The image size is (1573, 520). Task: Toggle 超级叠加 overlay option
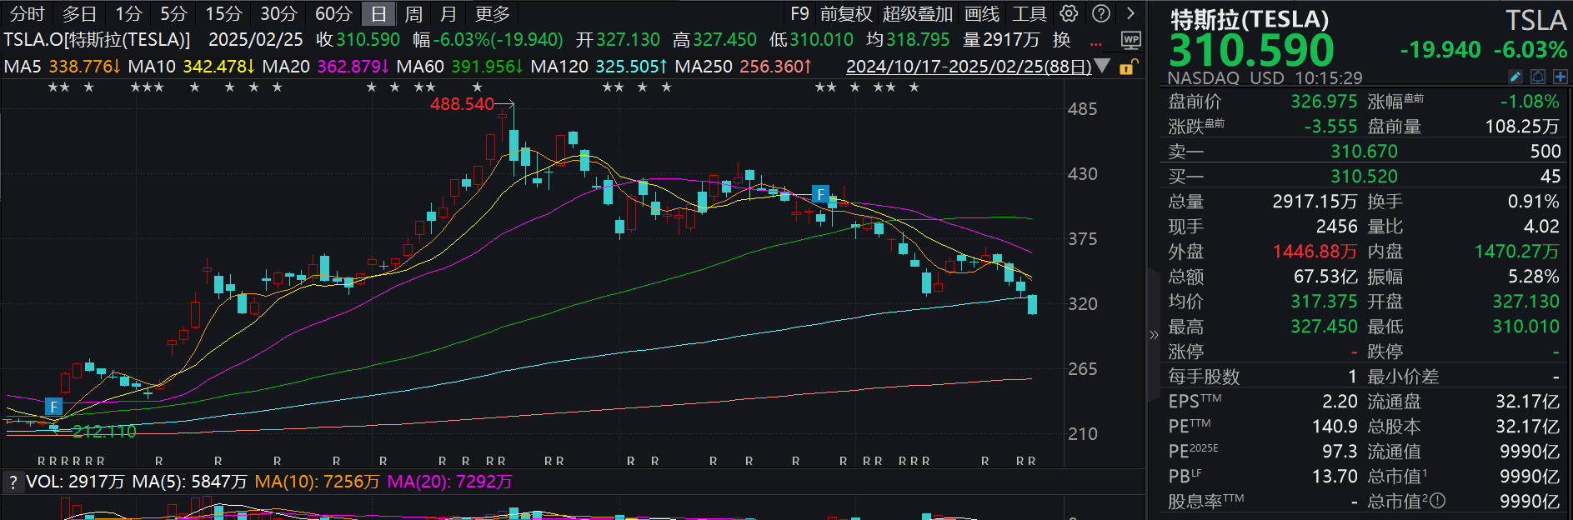click(917, 14)
